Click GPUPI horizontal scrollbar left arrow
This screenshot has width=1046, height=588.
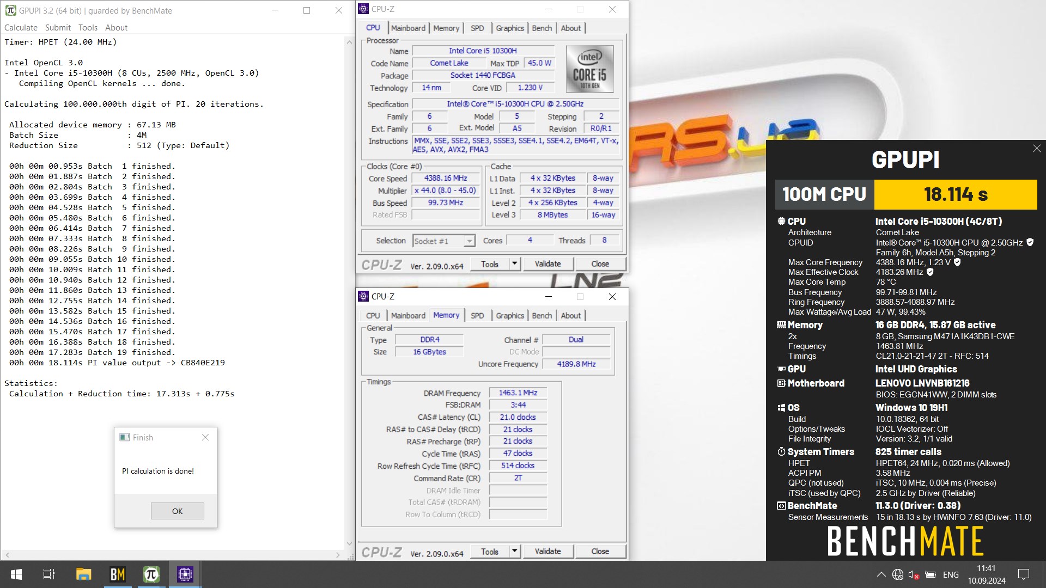tap(7, 555)
